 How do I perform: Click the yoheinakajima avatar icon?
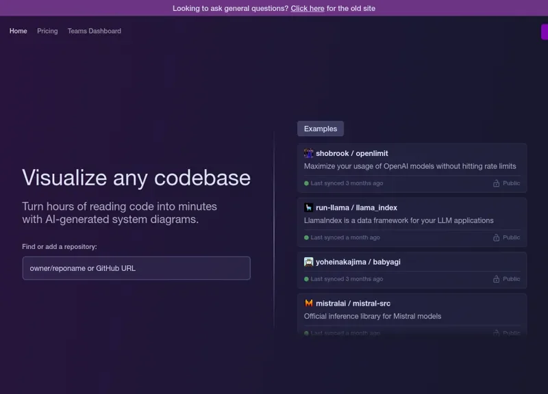pyautogui.click(x=309, y=262)
